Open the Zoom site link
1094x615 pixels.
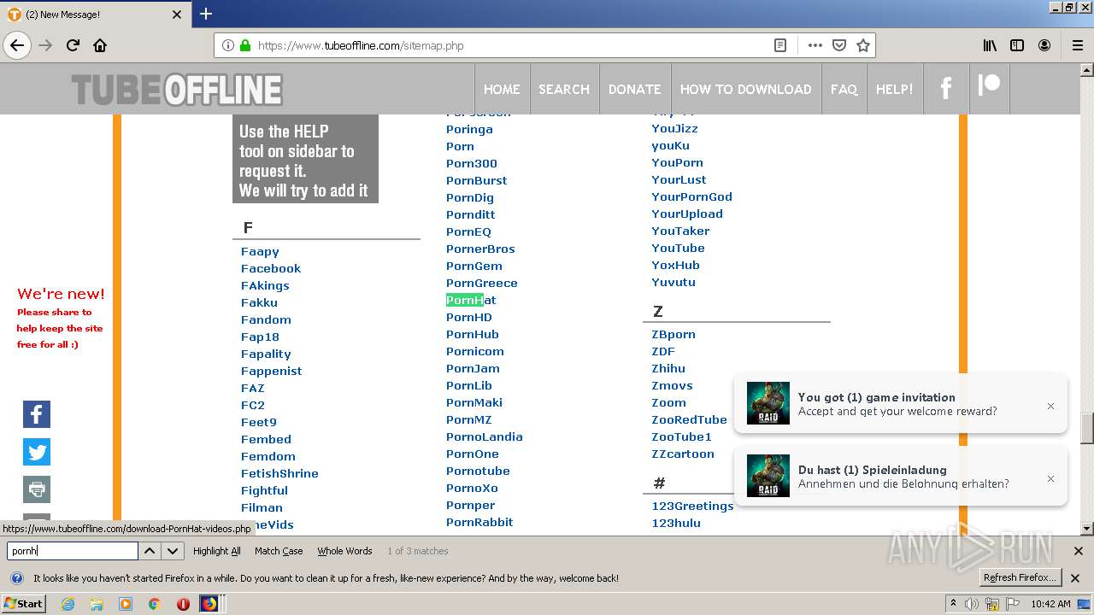[x=668, y=402]
